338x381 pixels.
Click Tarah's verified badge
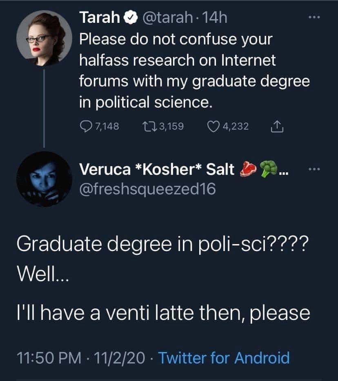[x=131, y=18]
